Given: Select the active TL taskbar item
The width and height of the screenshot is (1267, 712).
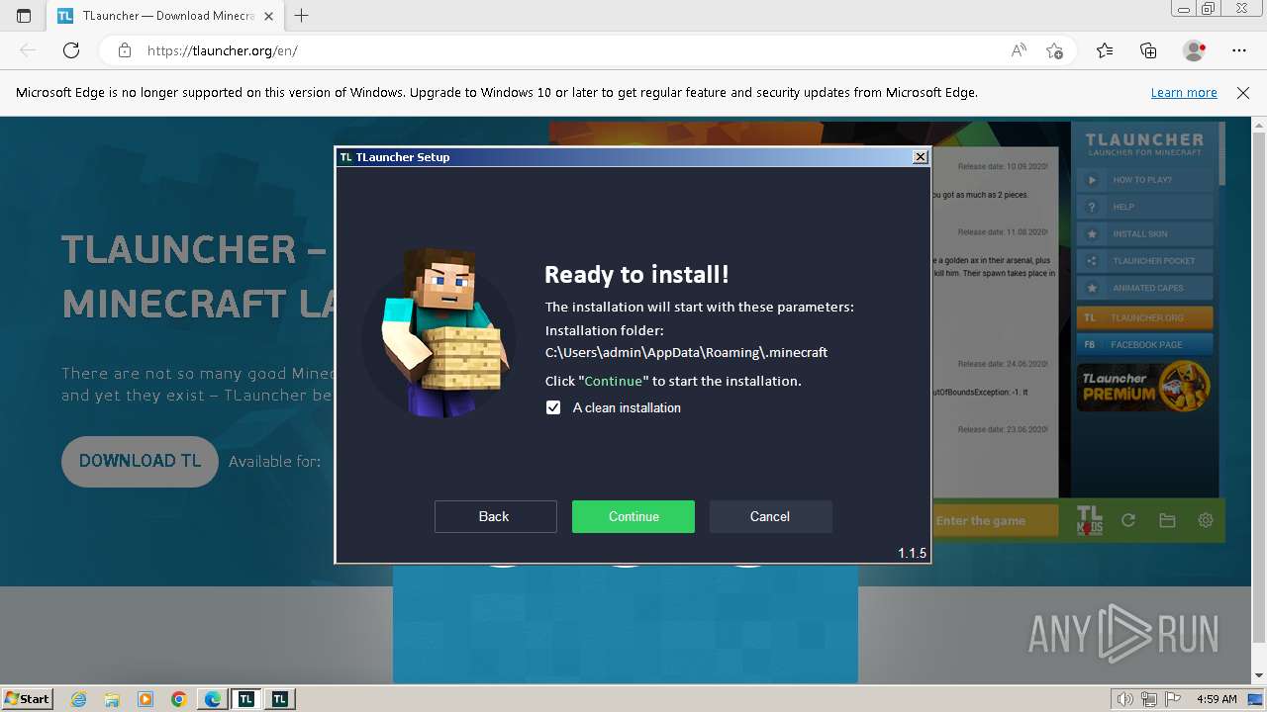Looking at the screenshot, I should 246,699.
